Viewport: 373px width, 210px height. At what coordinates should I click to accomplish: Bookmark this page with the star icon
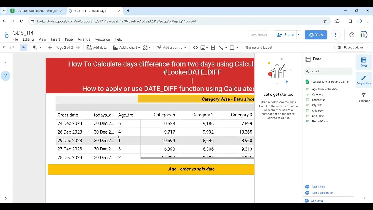click(325, 21)
